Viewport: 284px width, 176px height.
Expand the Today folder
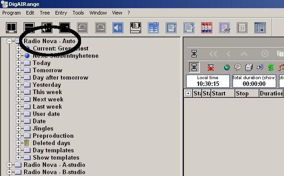click(18, 63)
